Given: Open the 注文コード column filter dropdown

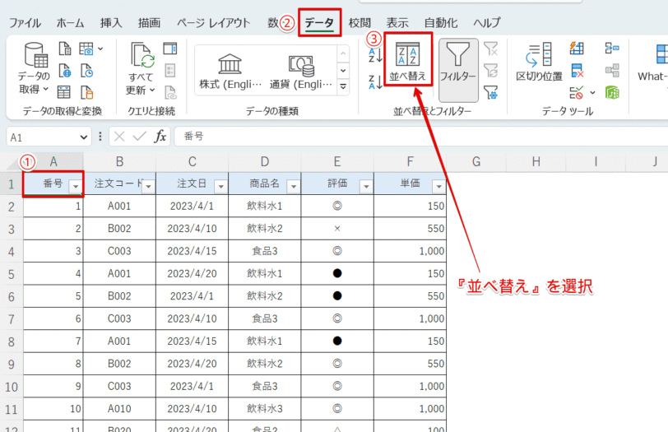Looking at the screenshot, I should click(148, 186).
